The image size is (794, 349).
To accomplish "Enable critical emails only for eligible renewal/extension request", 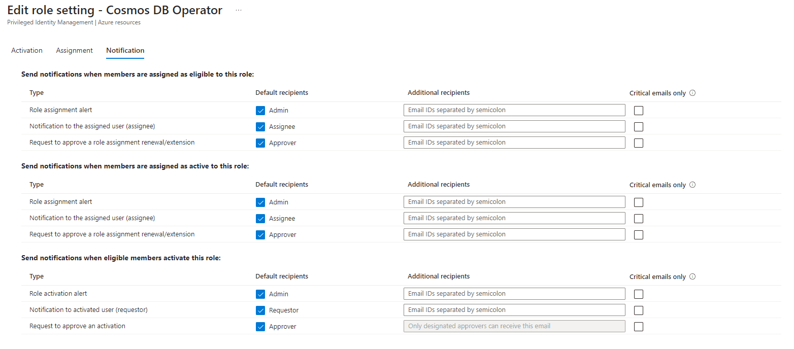I will click(639, 143).
